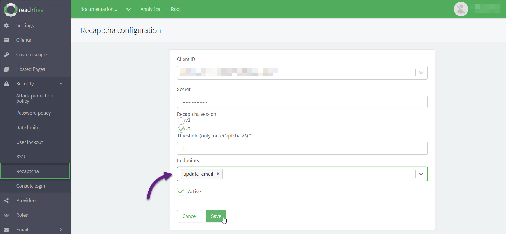
Task: Go to Attack protection policy
Action: (x=35, y=98)
